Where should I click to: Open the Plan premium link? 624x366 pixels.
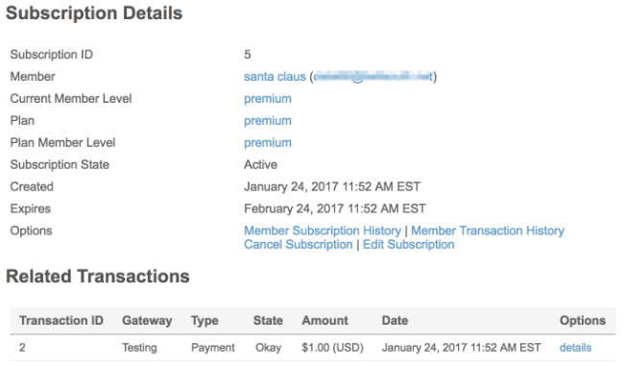(268, 121)
